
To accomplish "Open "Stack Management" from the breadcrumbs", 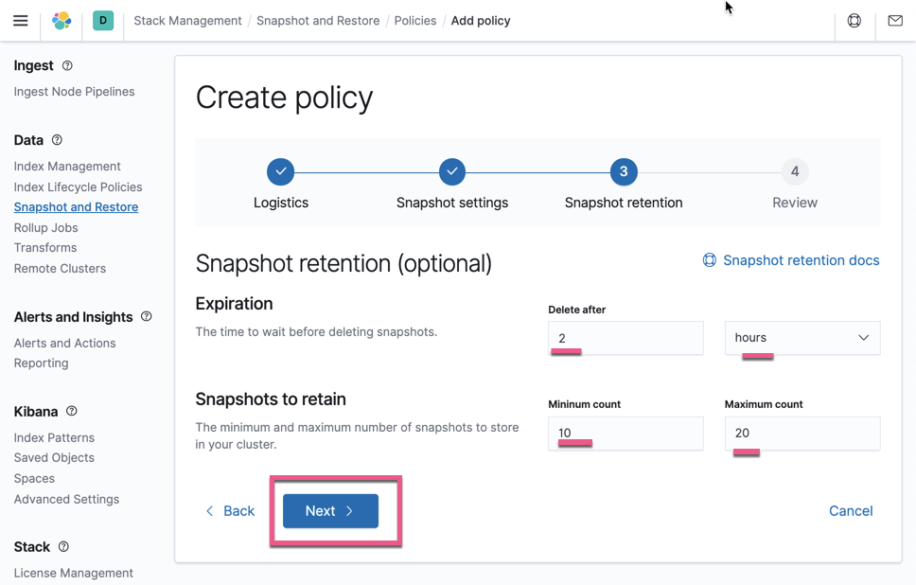I will pyautogui.click(x=187, y=20).
